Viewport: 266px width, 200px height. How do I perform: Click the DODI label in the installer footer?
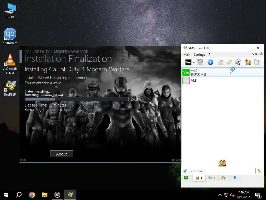pos(23,160)
